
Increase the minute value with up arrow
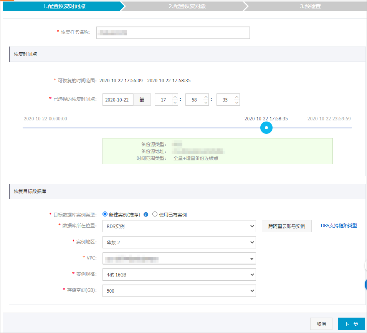click(x=206, y=97)
